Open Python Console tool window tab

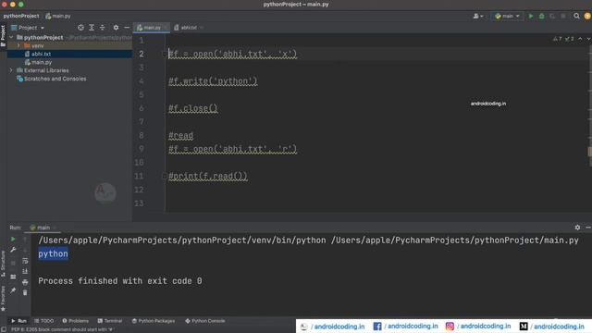205,321
